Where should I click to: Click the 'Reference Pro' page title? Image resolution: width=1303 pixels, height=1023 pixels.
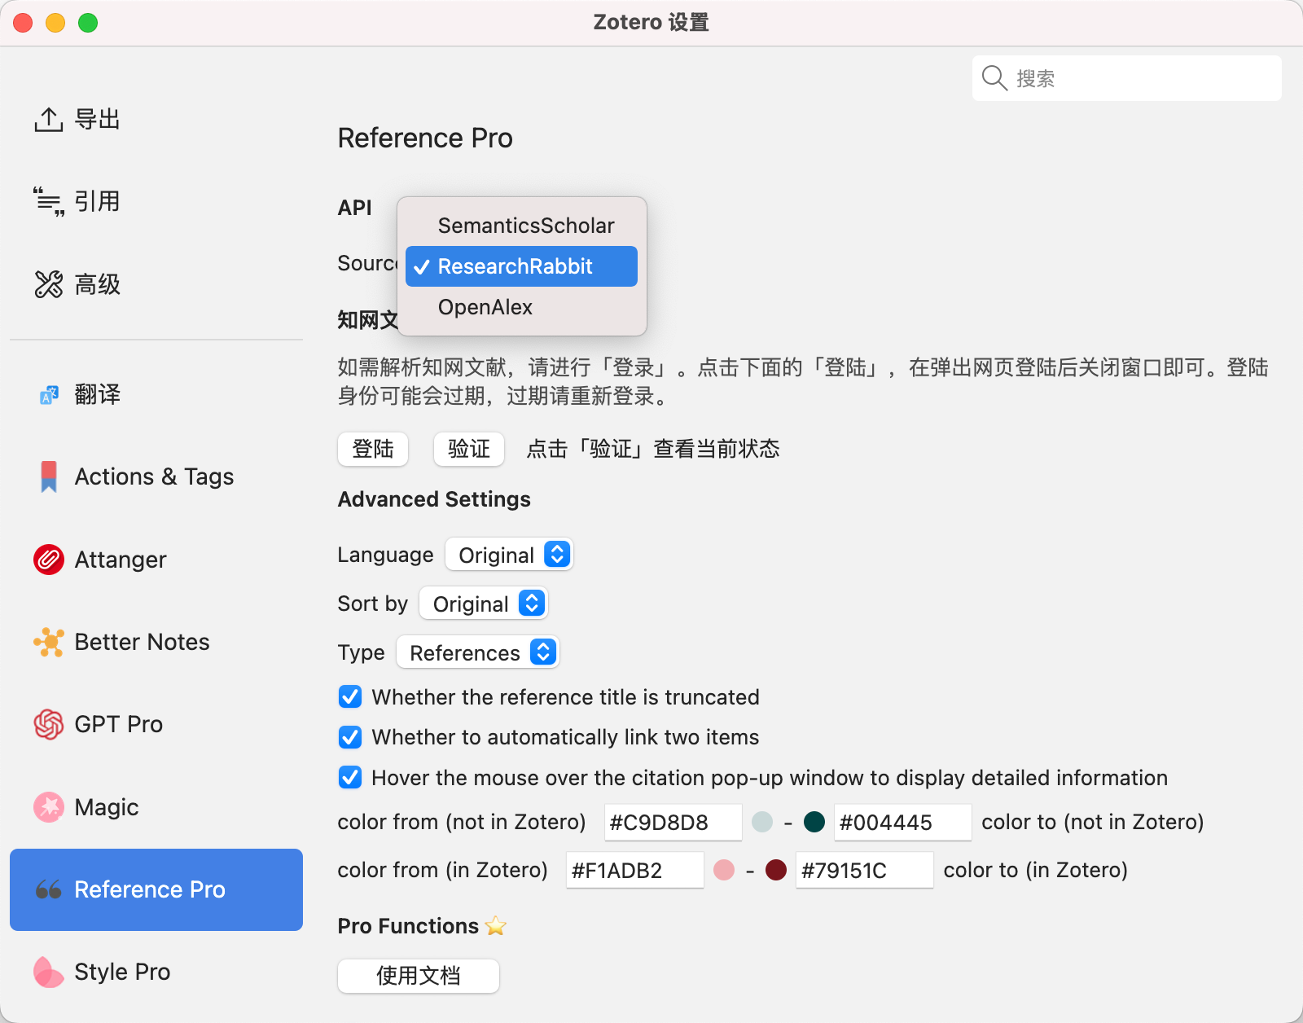[425, 138]
